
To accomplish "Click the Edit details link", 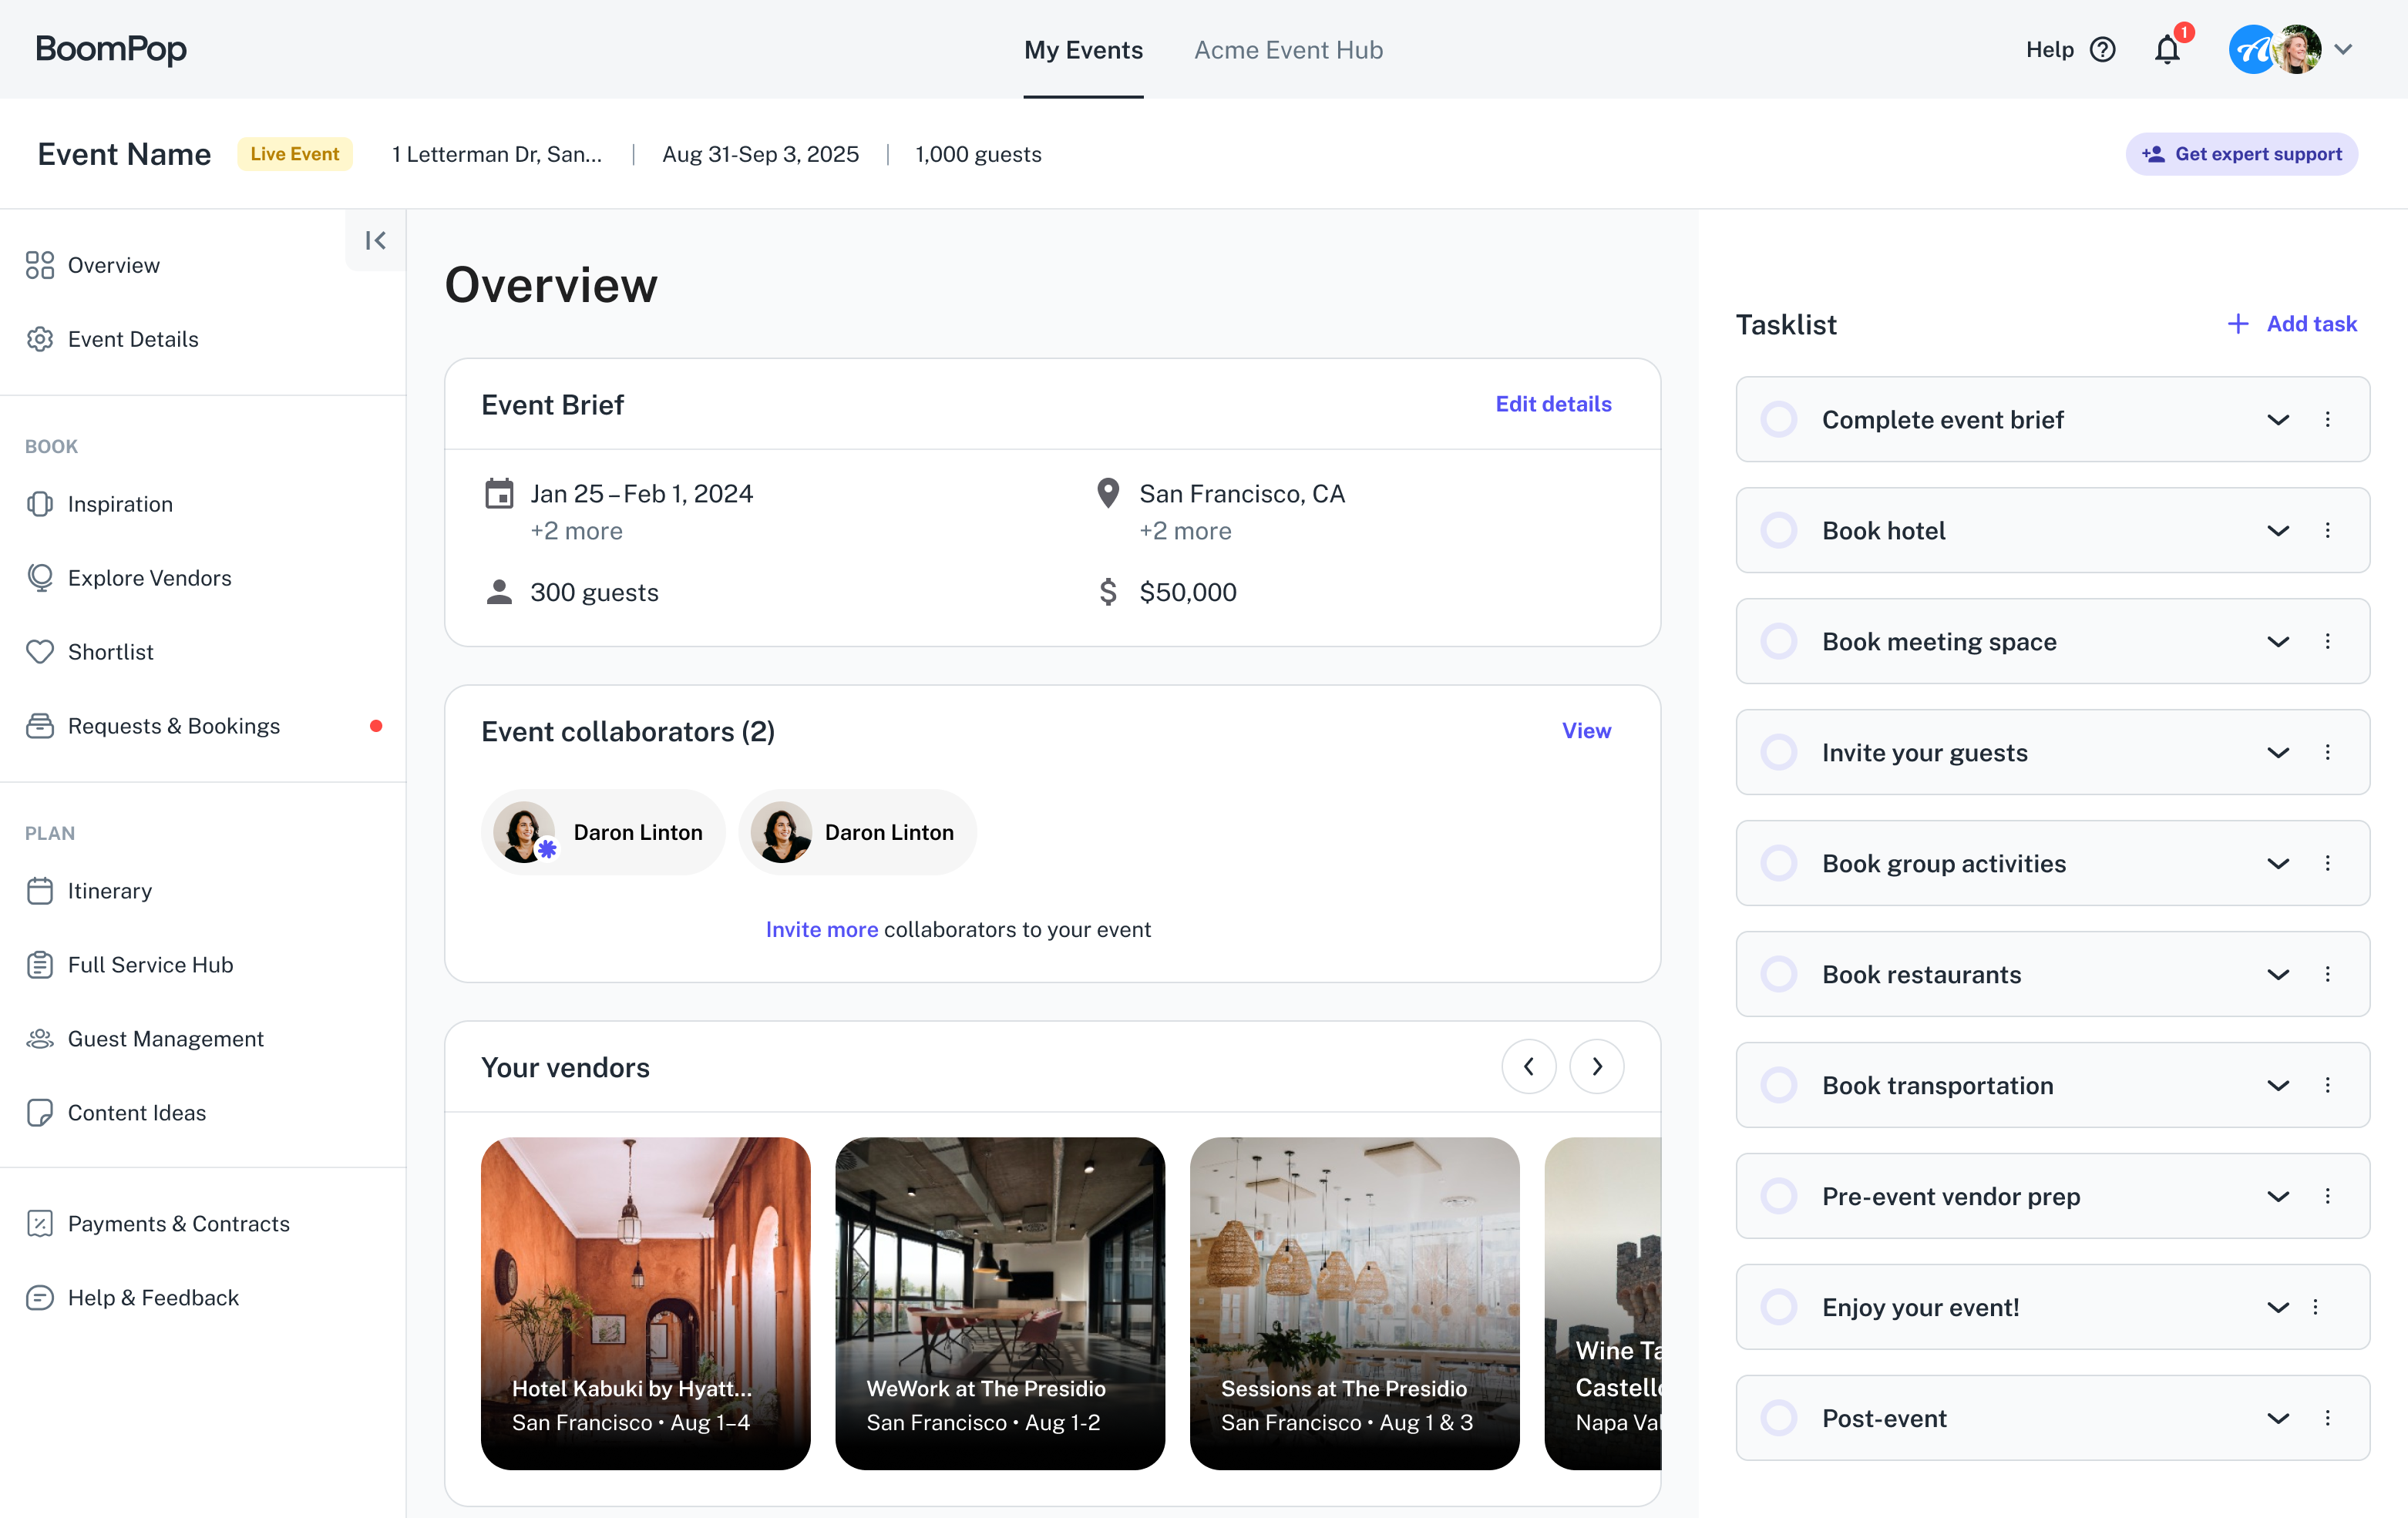I will [1553, 404].
